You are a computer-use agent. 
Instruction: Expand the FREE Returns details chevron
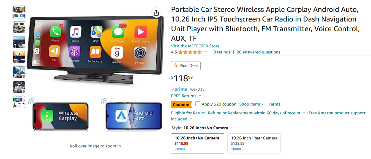[200, 96]
